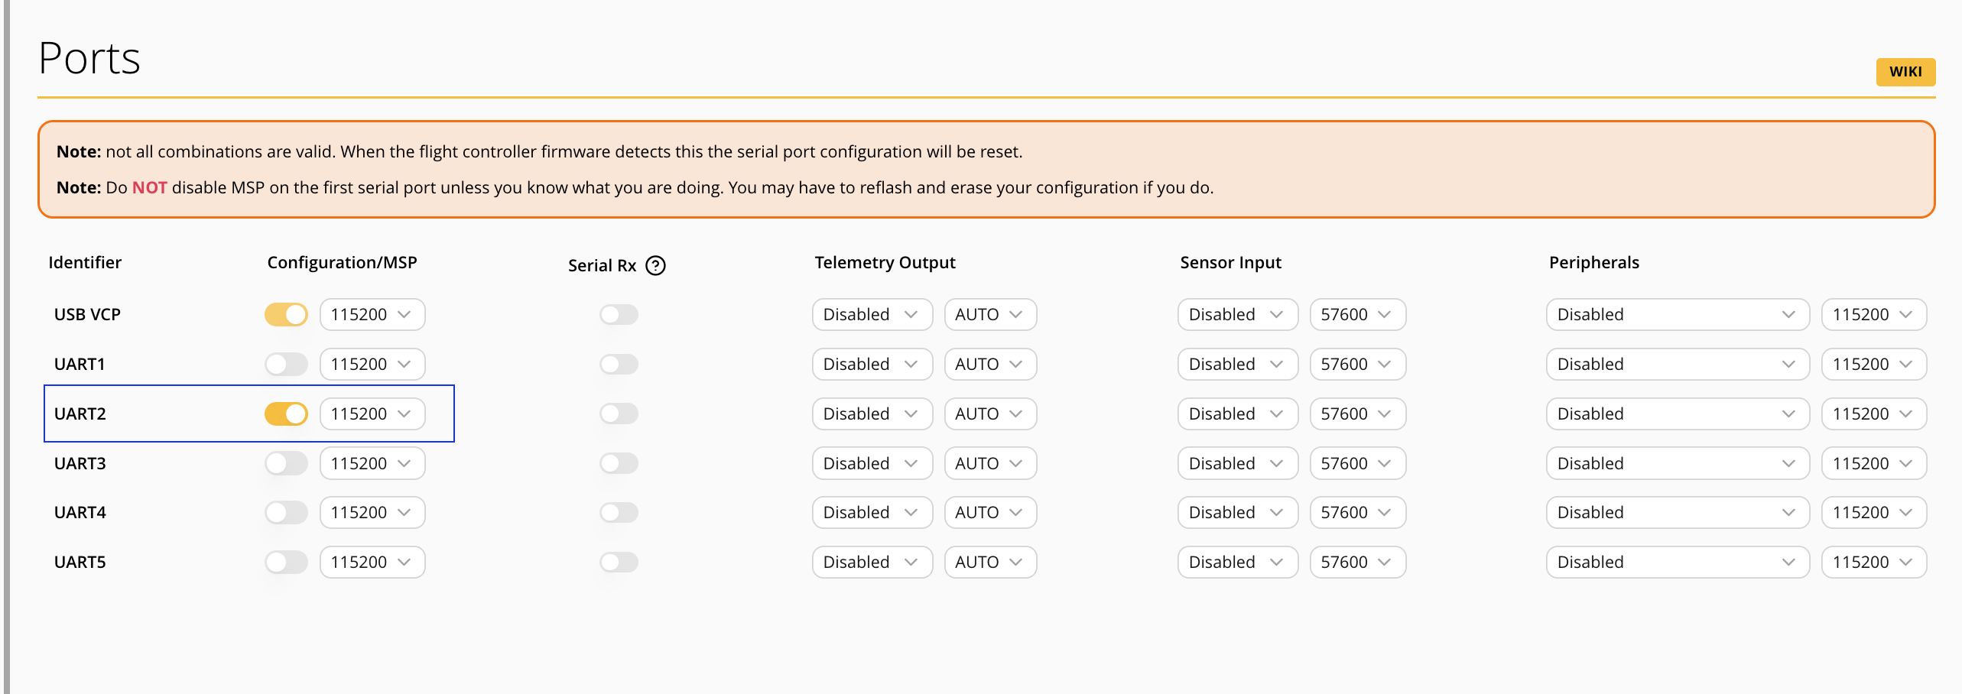Open UART1 telemetry AUTO baud dropdown
Screen dimensions: 1962x694
pyautogui.click(x=990, y=364)
